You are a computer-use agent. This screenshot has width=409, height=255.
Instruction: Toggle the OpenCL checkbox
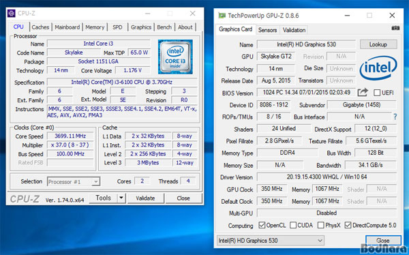[x=262, y=225]
